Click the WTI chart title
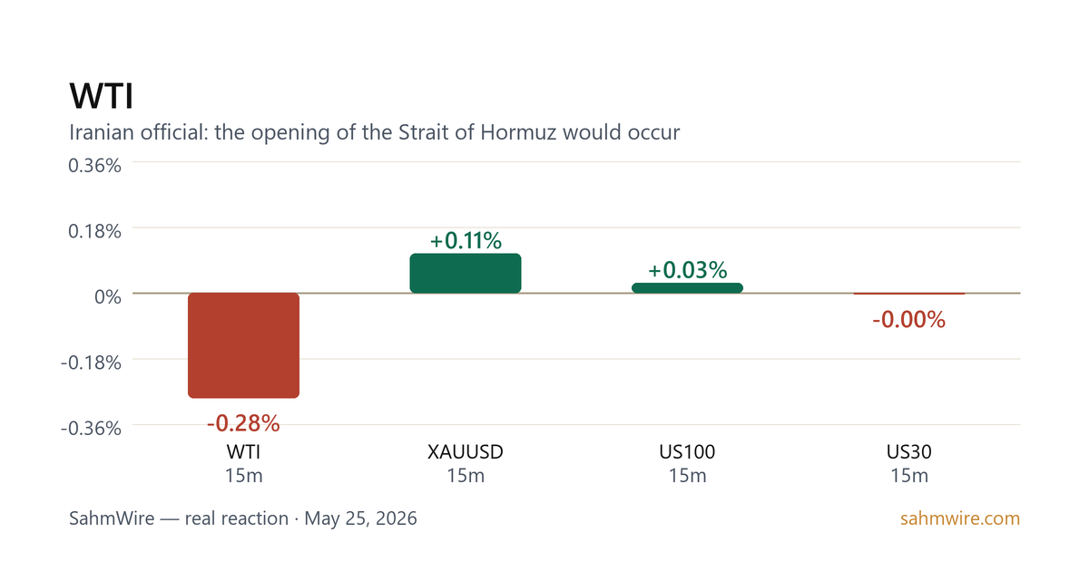The height and width of the screenshot is (571, 1089). point(102,97)
